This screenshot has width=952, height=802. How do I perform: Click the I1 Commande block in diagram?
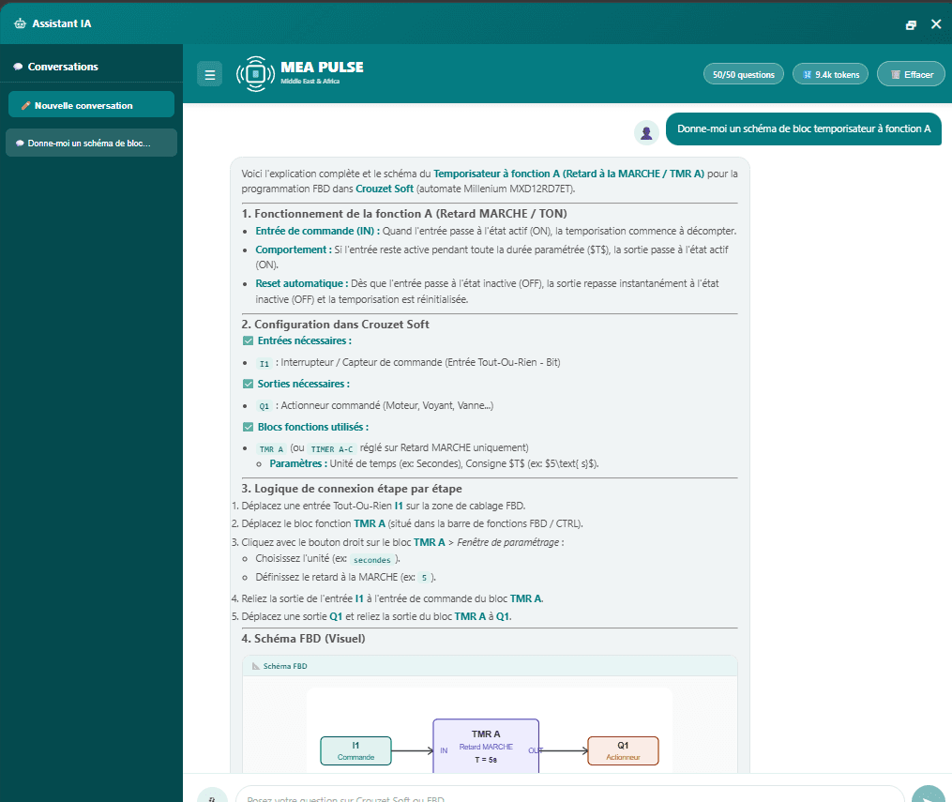coord(355,751)
